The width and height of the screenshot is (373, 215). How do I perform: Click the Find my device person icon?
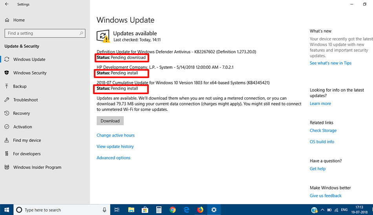(7, 140)
